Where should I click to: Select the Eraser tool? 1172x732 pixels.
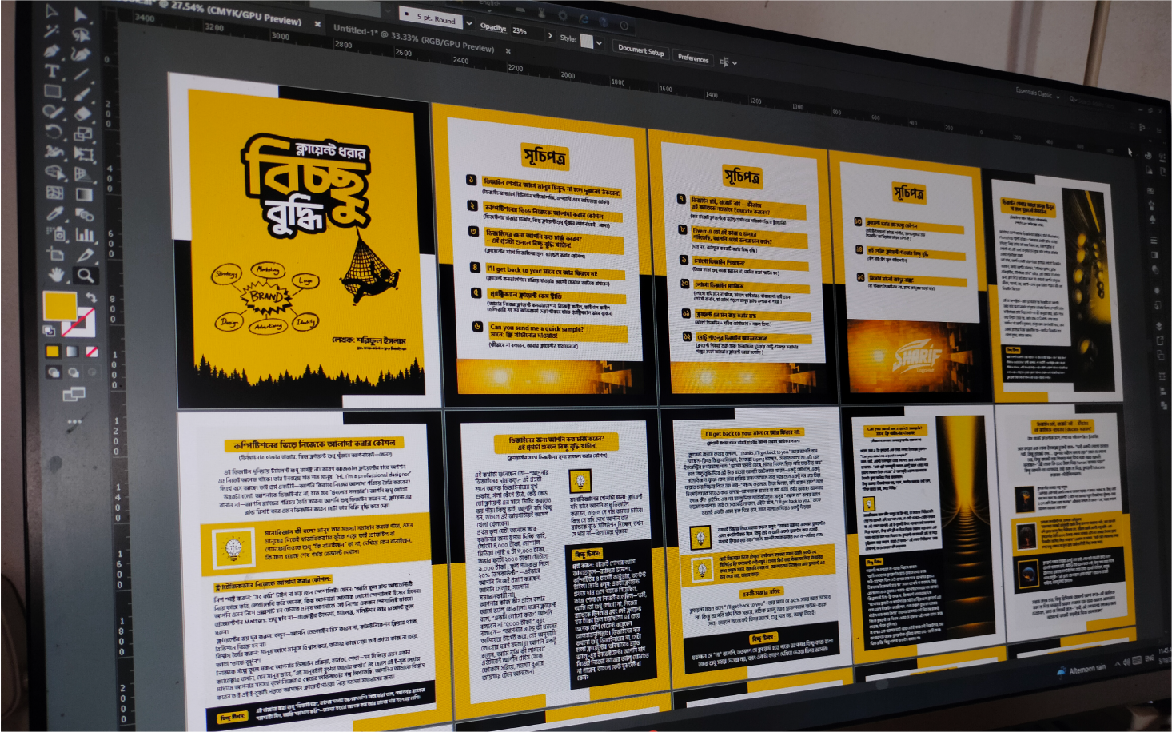[x=83, y=113]
